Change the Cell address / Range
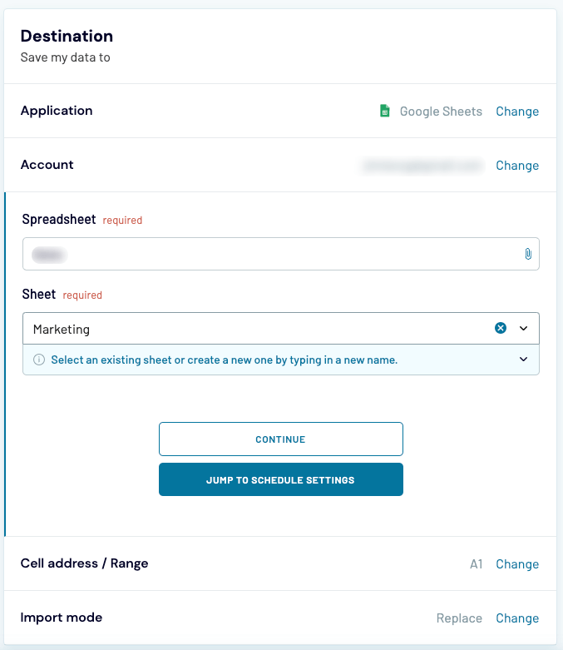This screenshot has height=650, width=563. coord(517,563)
